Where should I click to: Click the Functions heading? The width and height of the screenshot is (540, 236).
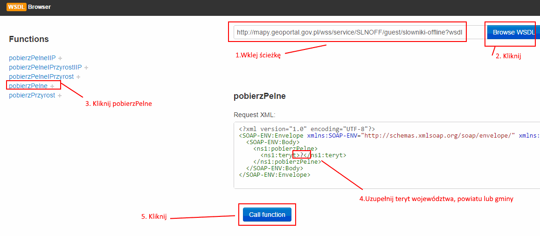tap(29, 39)
